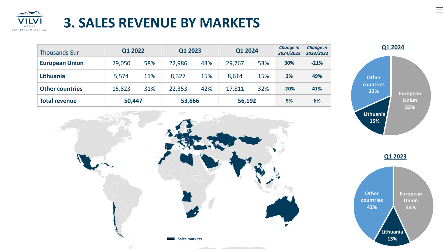Click the value 17,811 in the table
This screenshot has width=448, height=252.
(235, 89)
